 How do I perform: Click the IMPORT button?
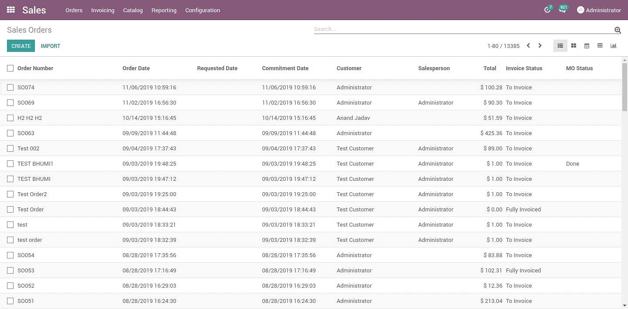pos(50,46)
